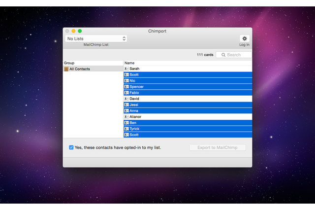
Task: Select the Jessi contact row
Action: pyautogui.click(x=188, y=105)
